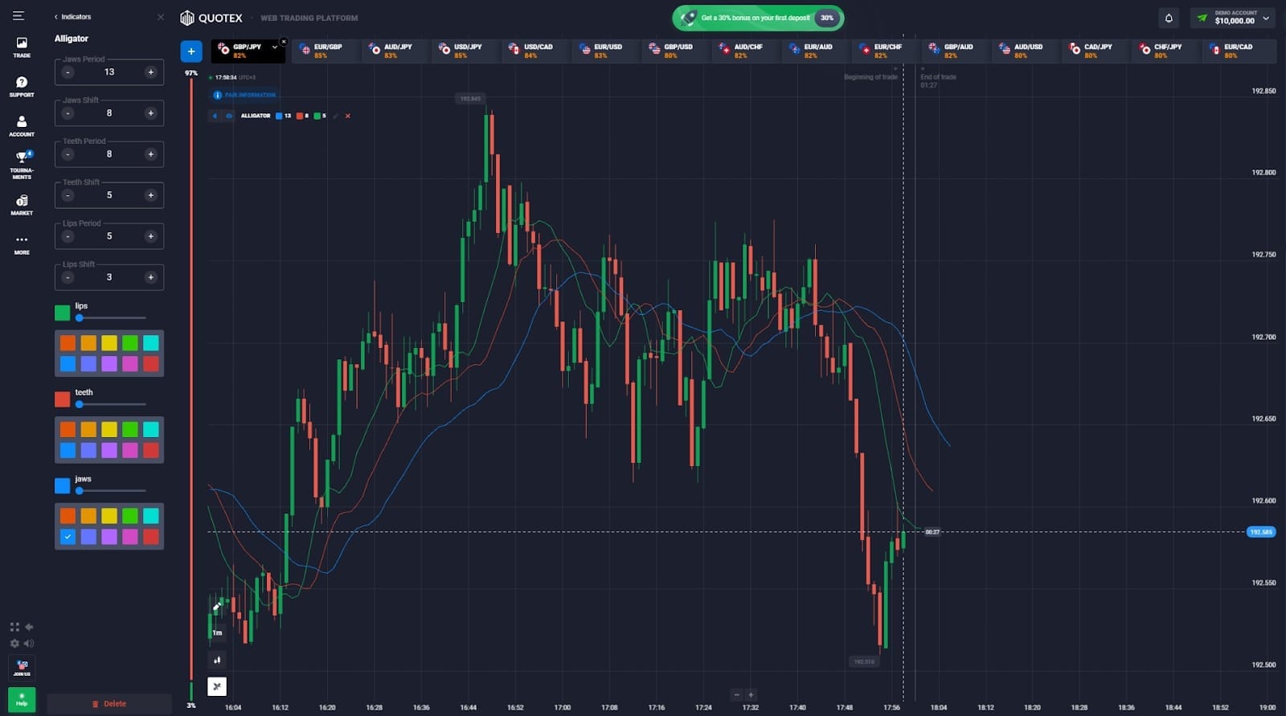Enter fullscreen mode via expand icon
Screen dimensions: 1286x716
pyautogui.click(x=14, y=627)
